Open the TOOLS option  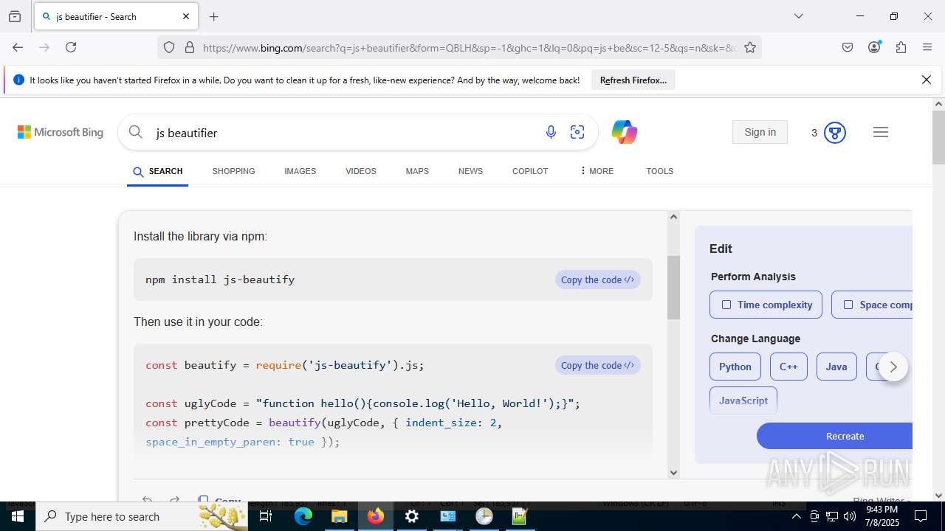click(x=659, y=171)
